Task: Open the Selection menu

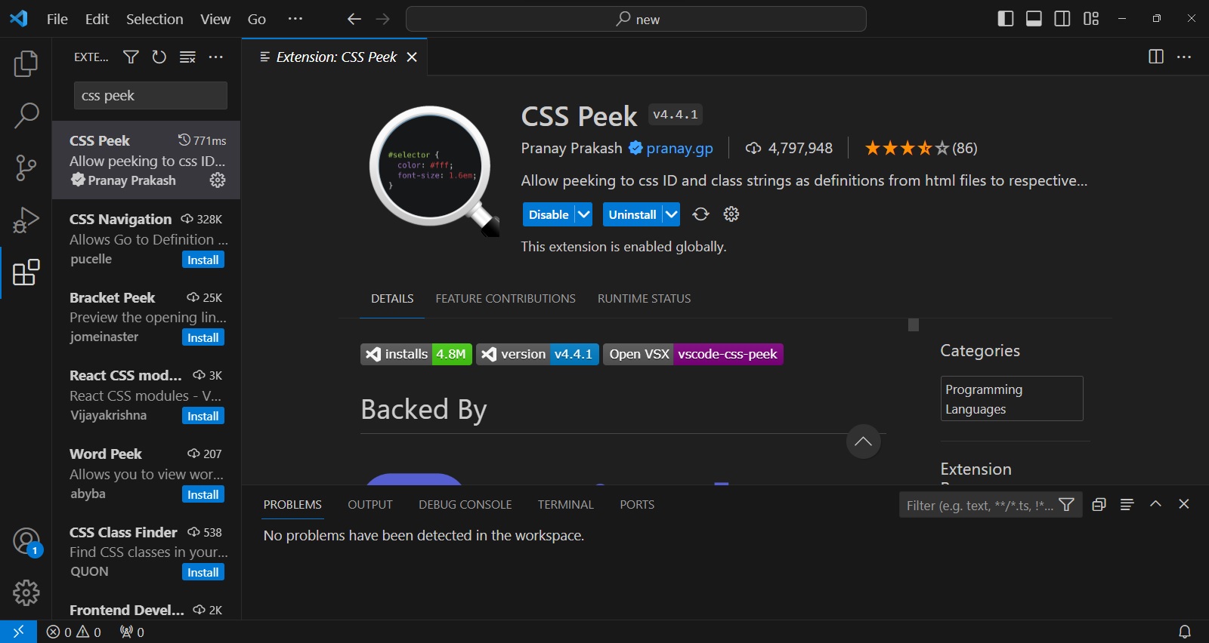Action: click(x=154, y=19)
